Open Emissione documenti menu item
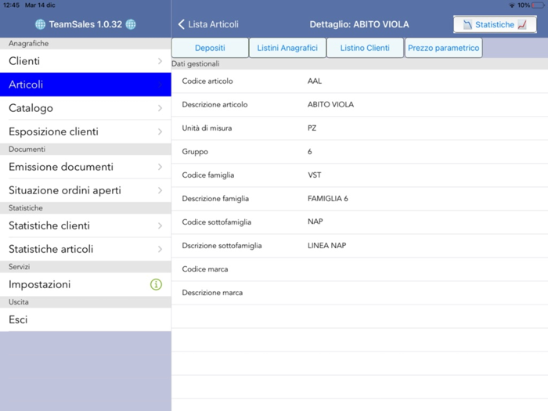 click(85, 167)
